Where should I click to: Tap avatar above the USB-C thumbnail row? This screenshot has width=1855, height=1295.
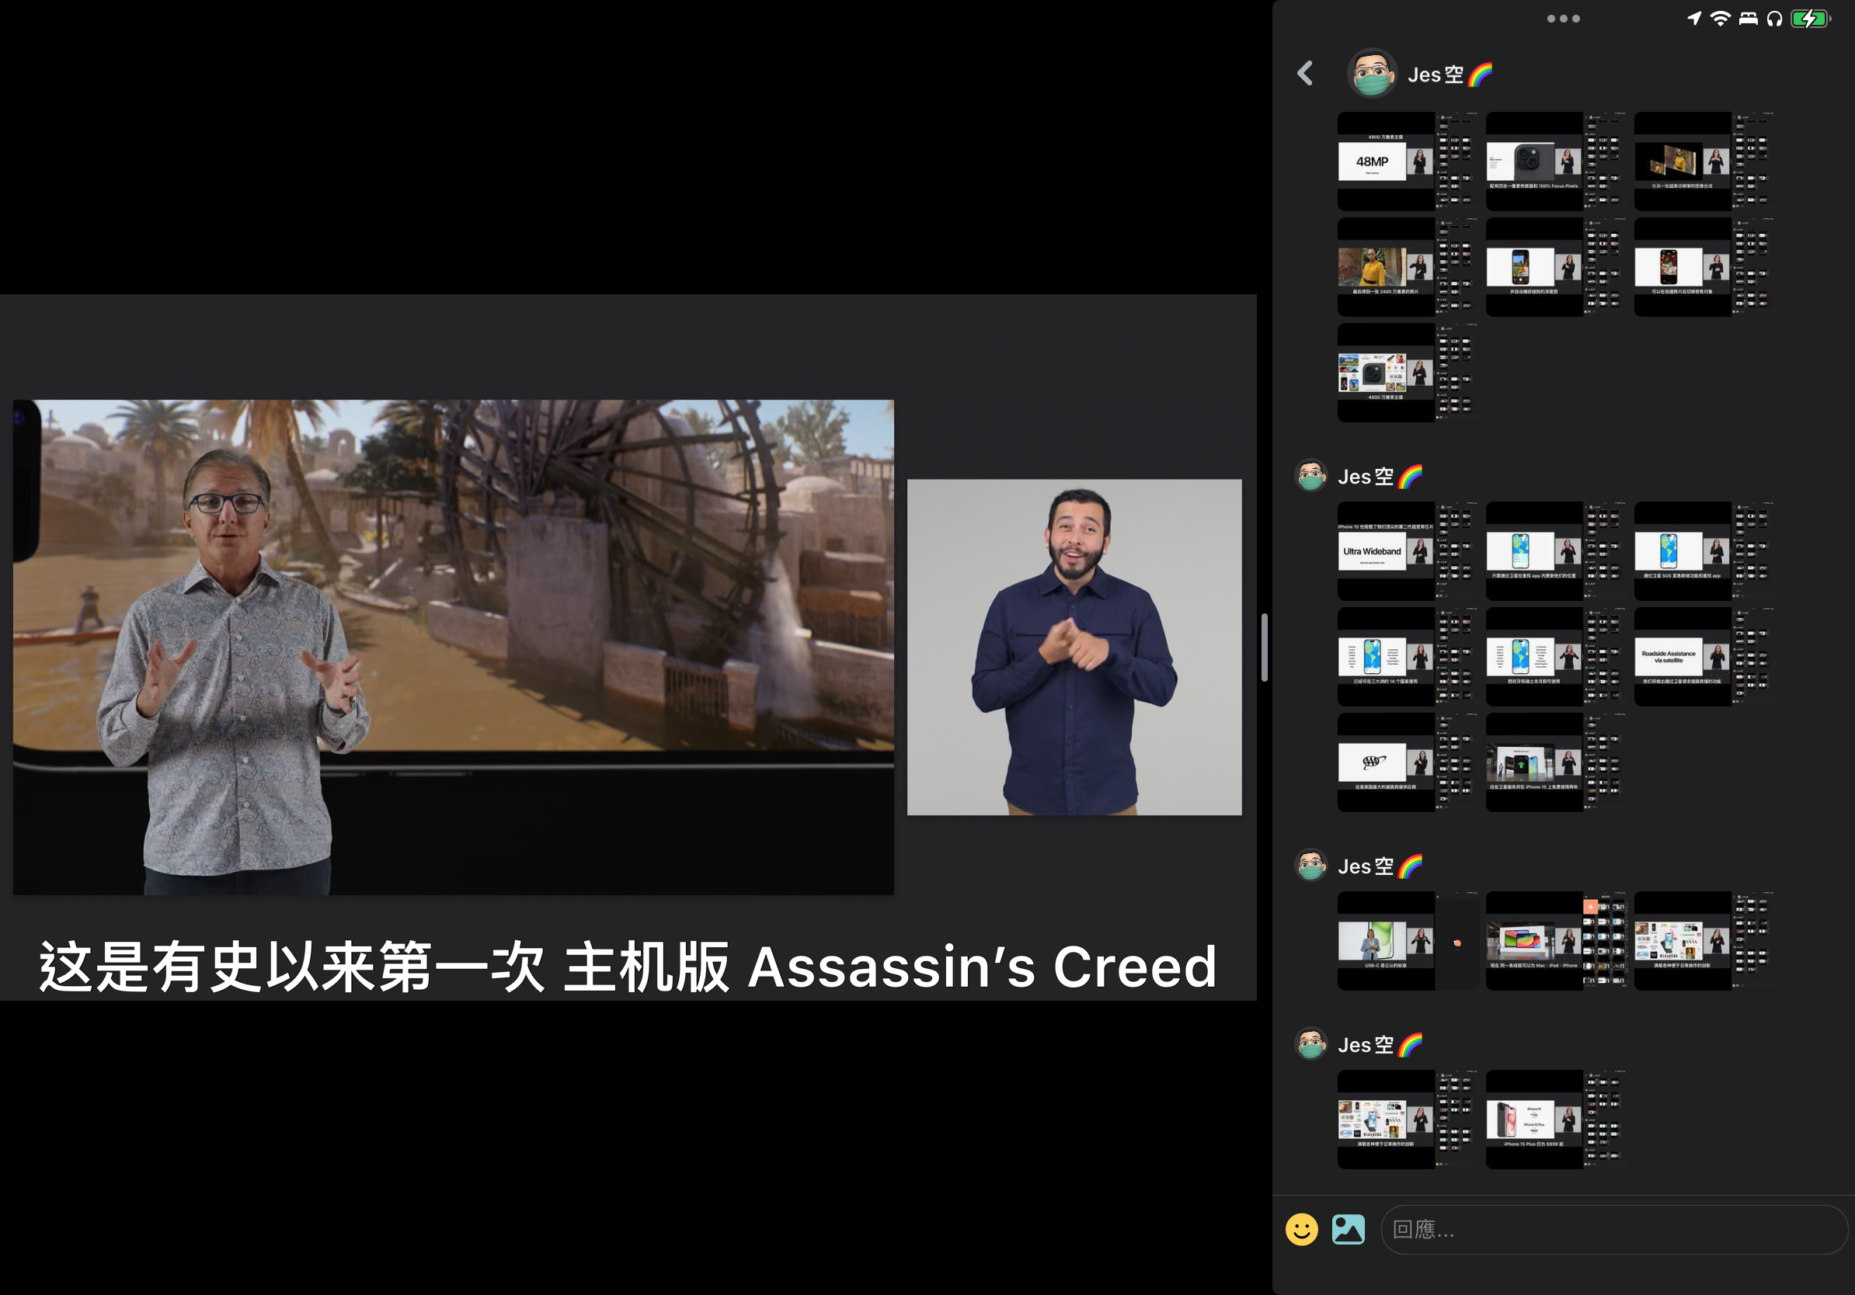[x=1311, y=866]
